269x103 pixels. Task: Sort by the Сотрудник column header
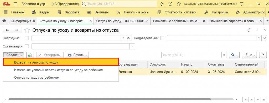click(x=163, y=64)
